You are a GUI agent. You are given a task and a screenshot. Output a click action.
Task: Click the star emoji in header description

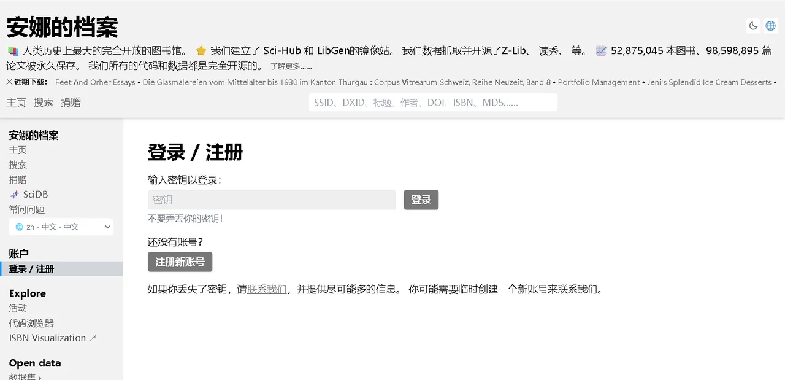(201, 51)
